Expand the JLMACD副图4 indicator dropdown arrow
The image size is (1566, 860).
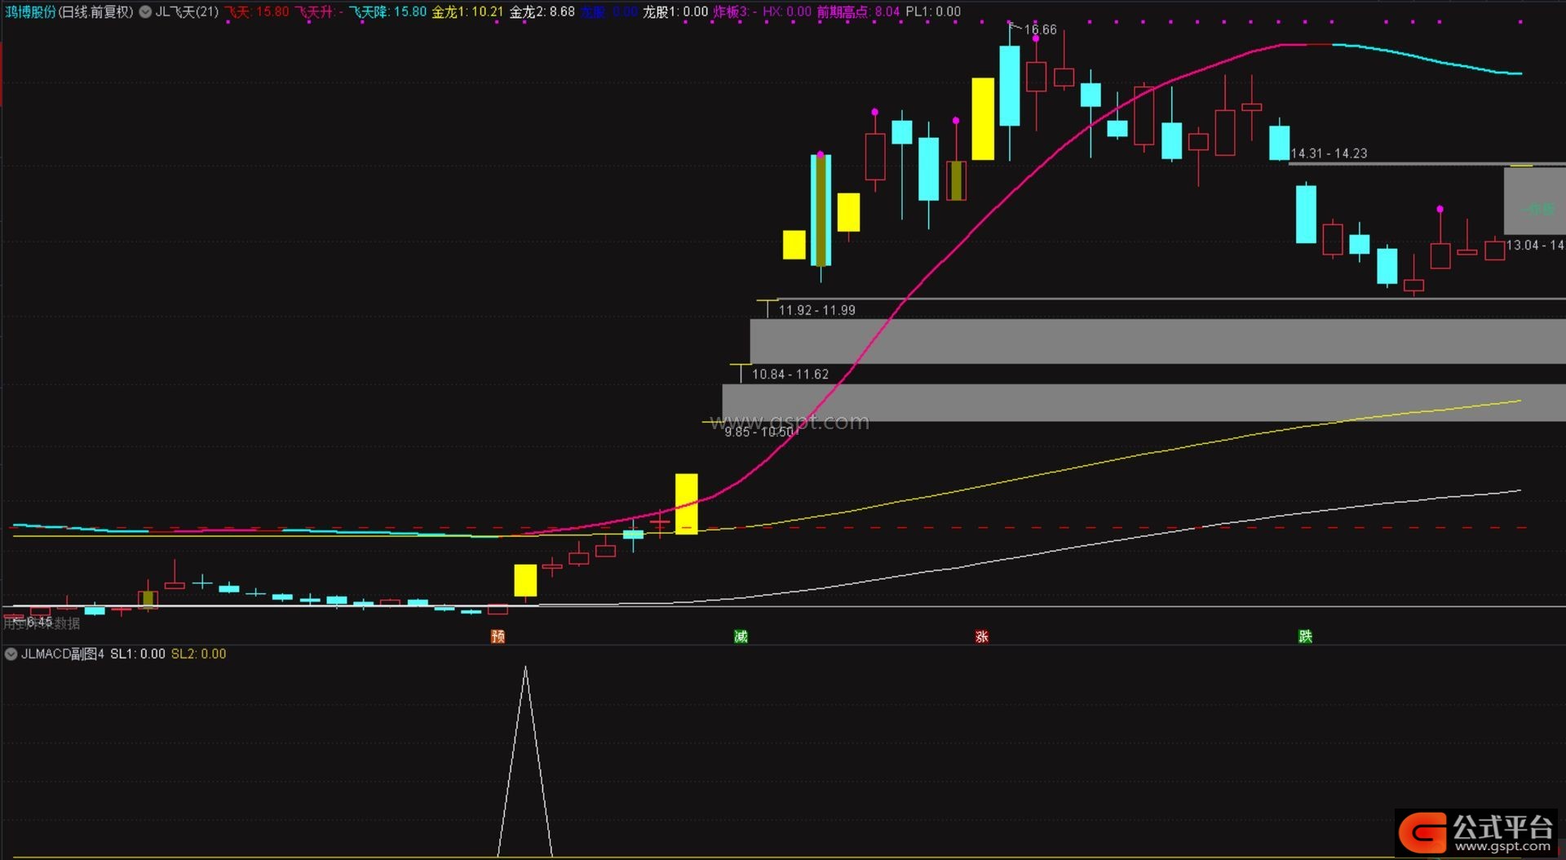pyautogui.click(x=11, y=654)
